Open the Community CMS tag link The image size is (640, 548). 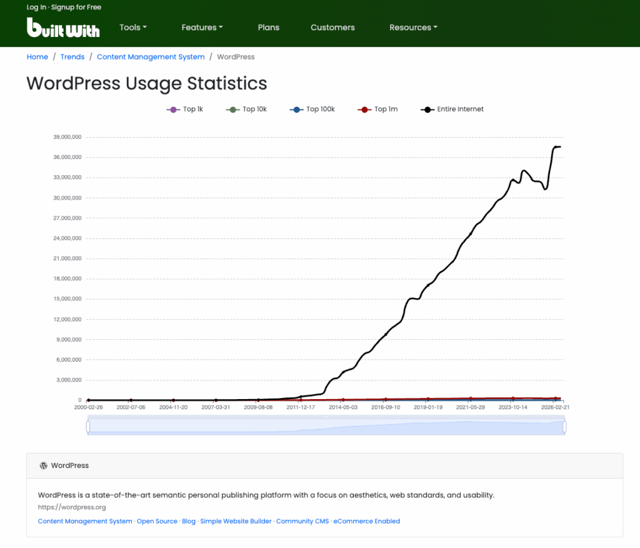pos(302,521)
